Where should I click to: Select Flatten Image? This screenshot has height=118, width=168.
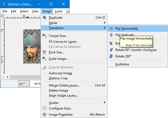58,91
